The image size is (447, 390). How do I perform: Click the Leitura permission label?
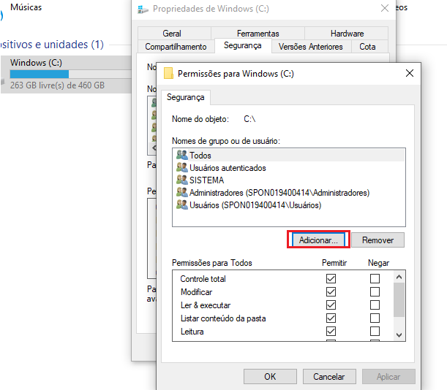click(192, 332)
